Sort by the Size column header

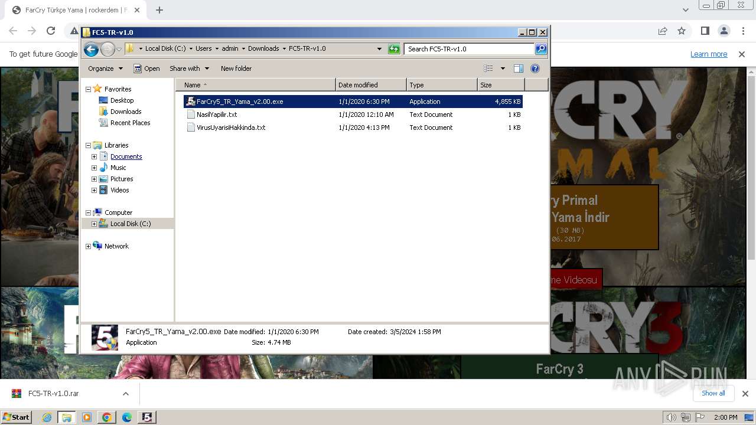point(501,85)
